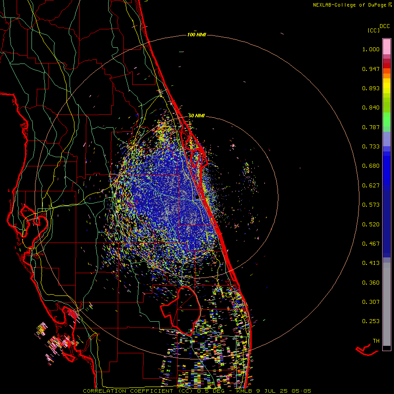Pick the bright green color bar segment near 0.800
Screen dimensions: 394x394
(387, 120)
